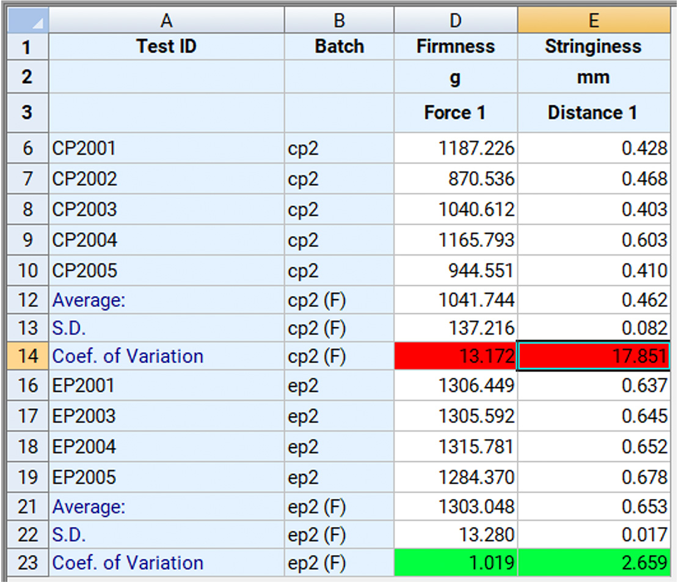
Task: Click the Firmness header cell
Action: [x=456, y=46]
